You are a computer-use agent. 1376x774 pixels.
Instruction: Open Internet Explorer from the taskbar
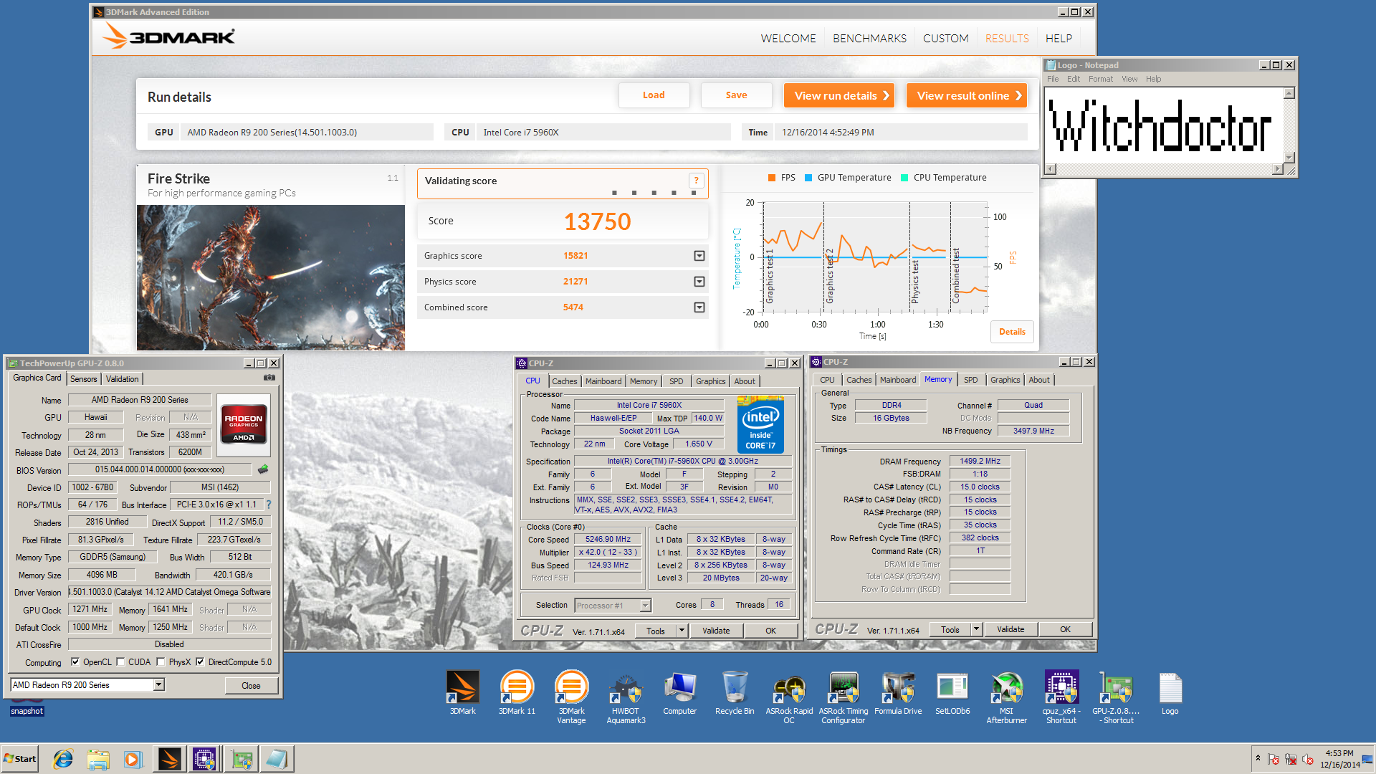tap(63, 759)
